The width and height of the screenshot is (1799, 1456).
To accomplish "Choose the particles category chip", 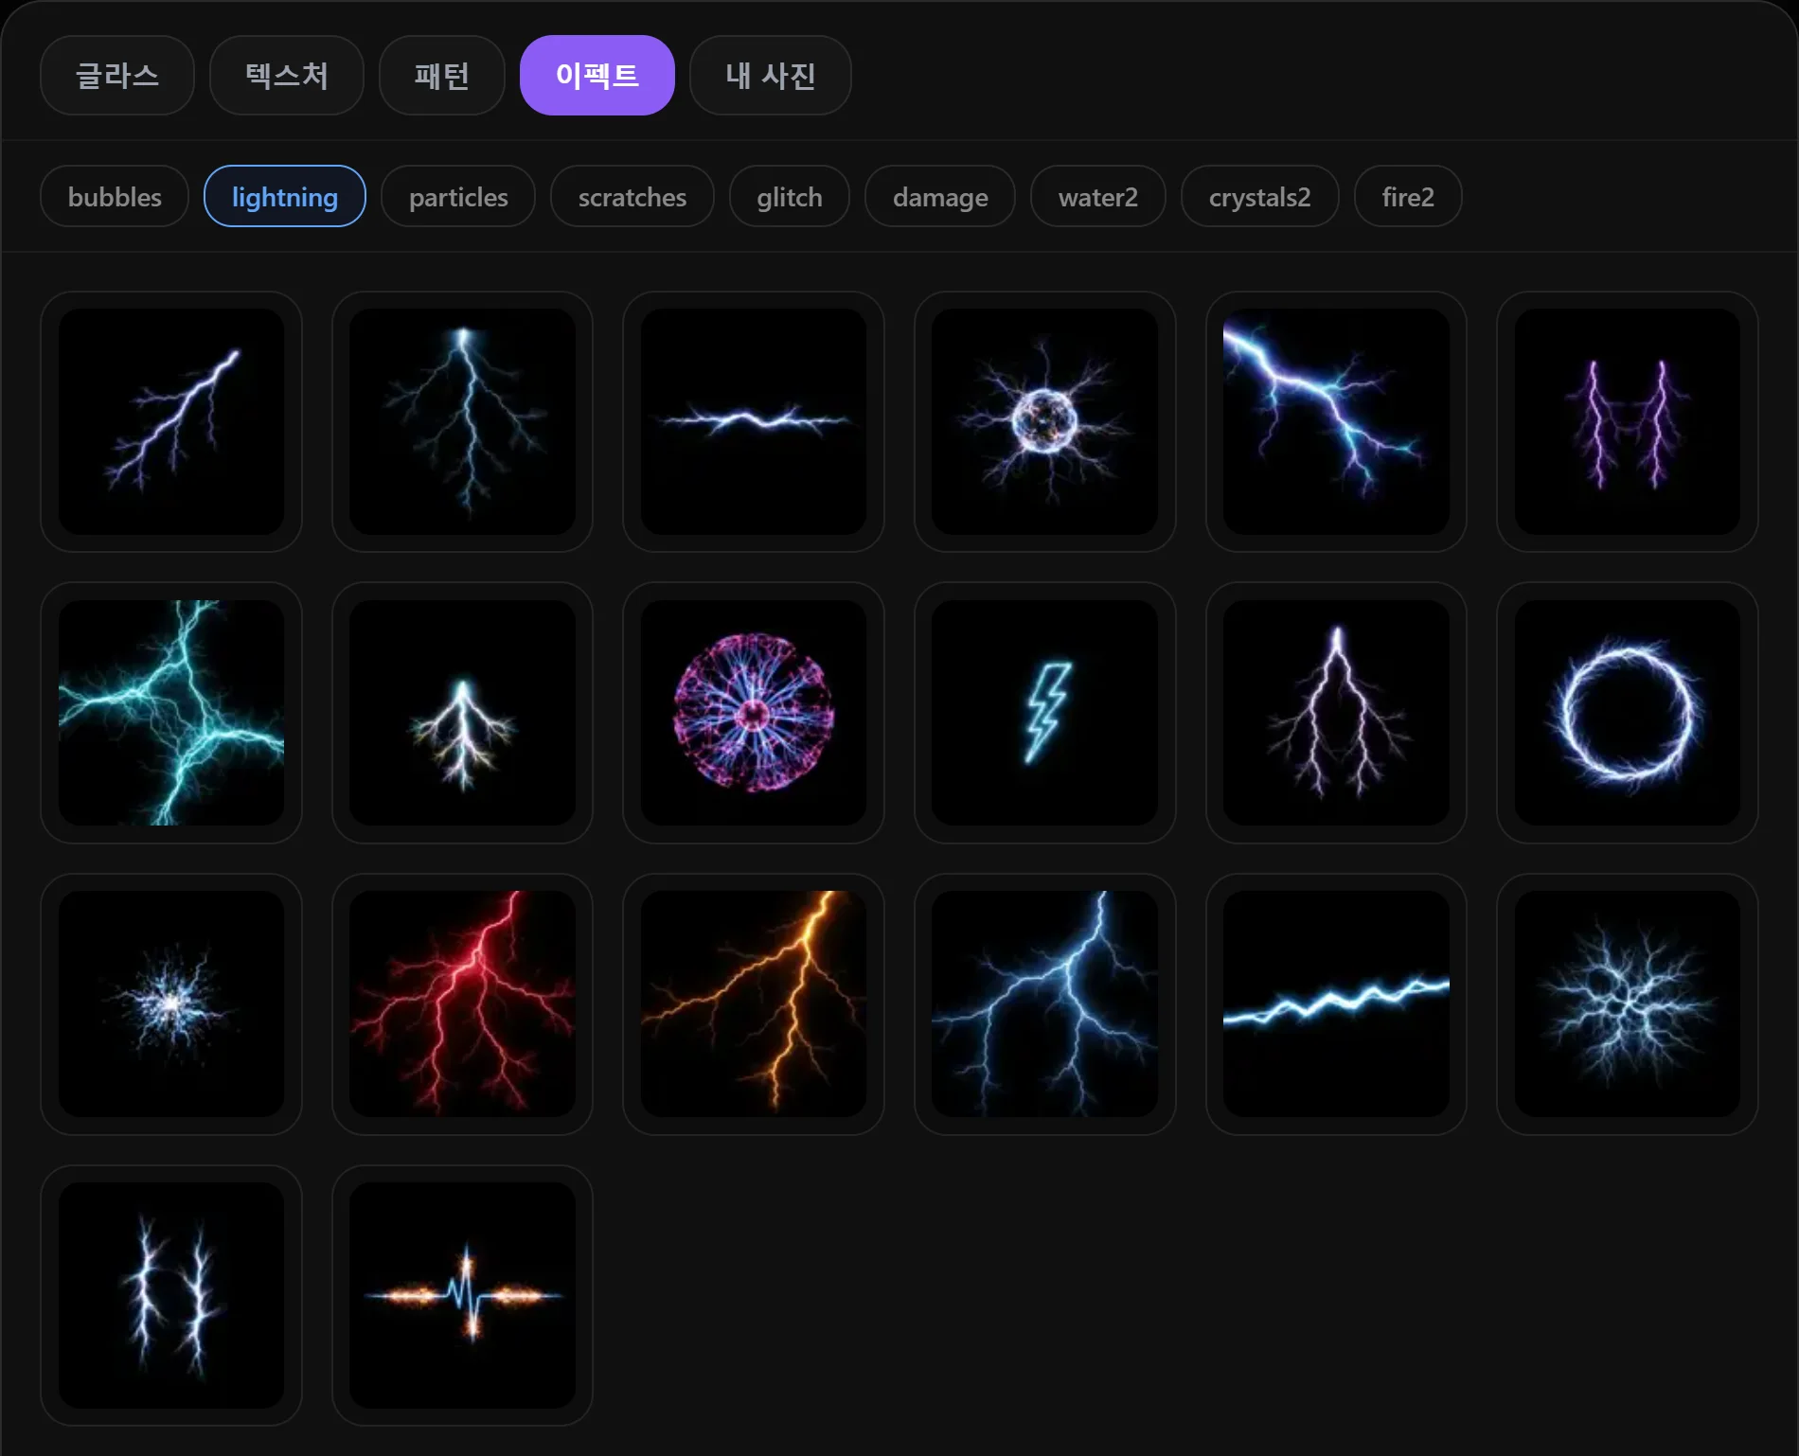I will [458, 197].
